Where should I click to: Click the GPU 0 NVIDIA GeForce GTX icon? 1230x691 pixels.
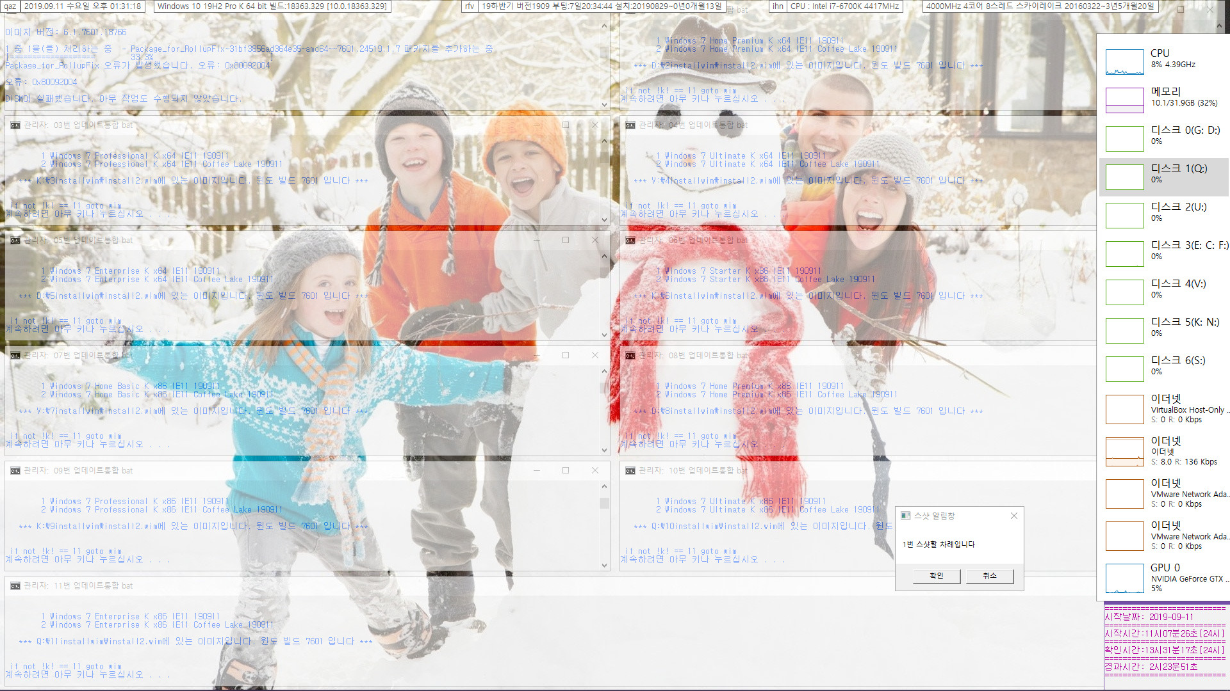pyautogui.click(x=1124, y=578)
